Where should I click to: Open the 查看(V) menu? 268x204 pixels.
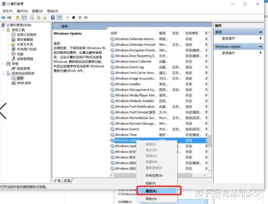[x=38, y=11]
